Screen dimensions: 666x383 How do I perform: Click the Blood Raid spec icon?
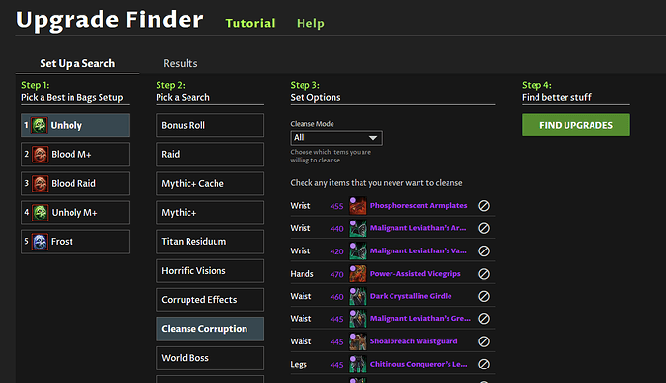coord(40,184)
